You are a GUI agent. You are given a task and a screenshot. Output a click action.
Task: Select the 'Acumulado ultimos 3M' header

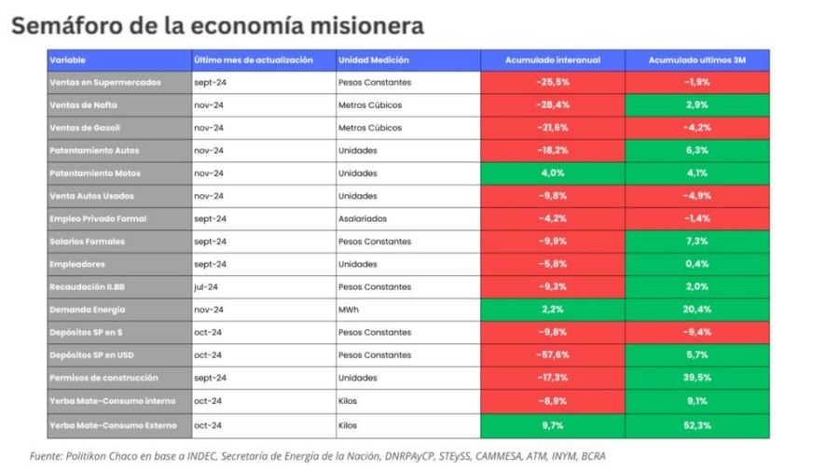tap(697, 60)
